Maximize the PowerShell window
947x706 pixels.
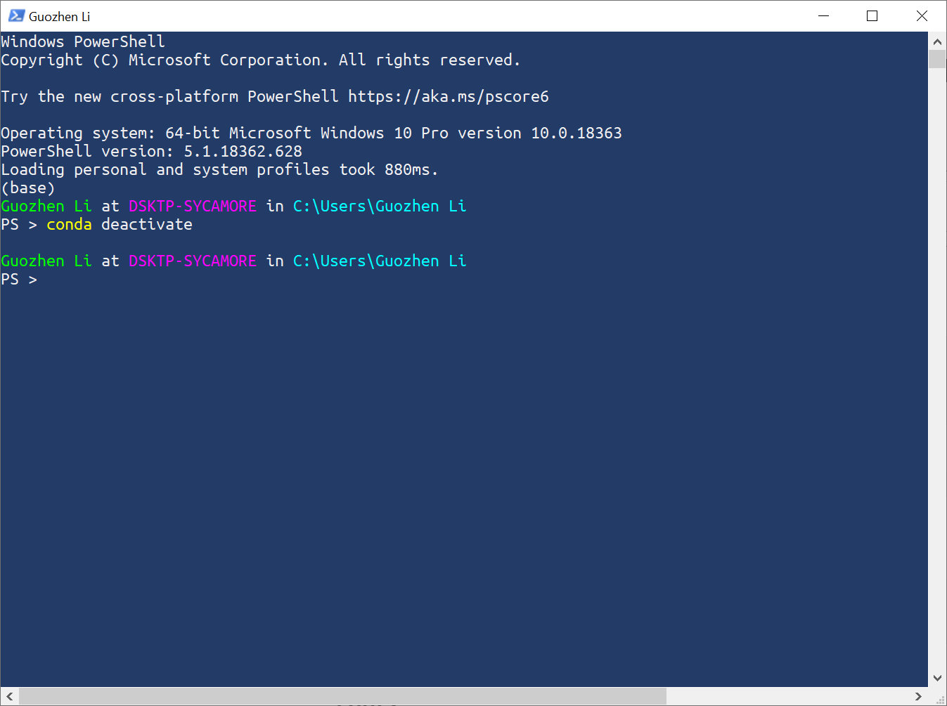(x=872, y=15)
